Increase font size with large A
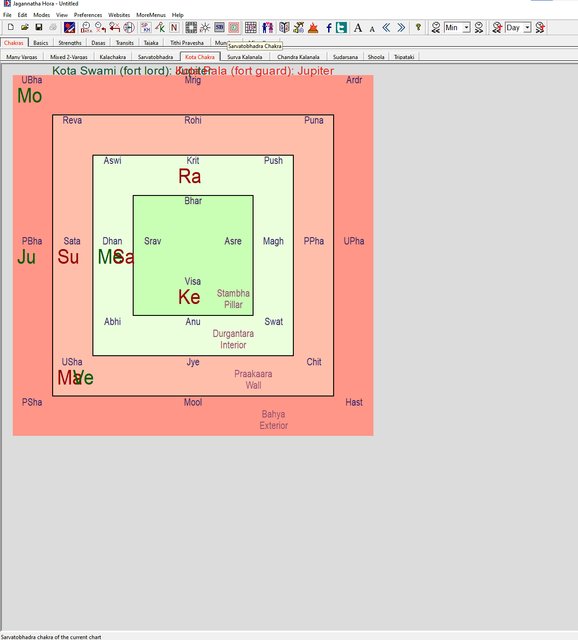This screenshot has height=640, width=578. [358, 27]
